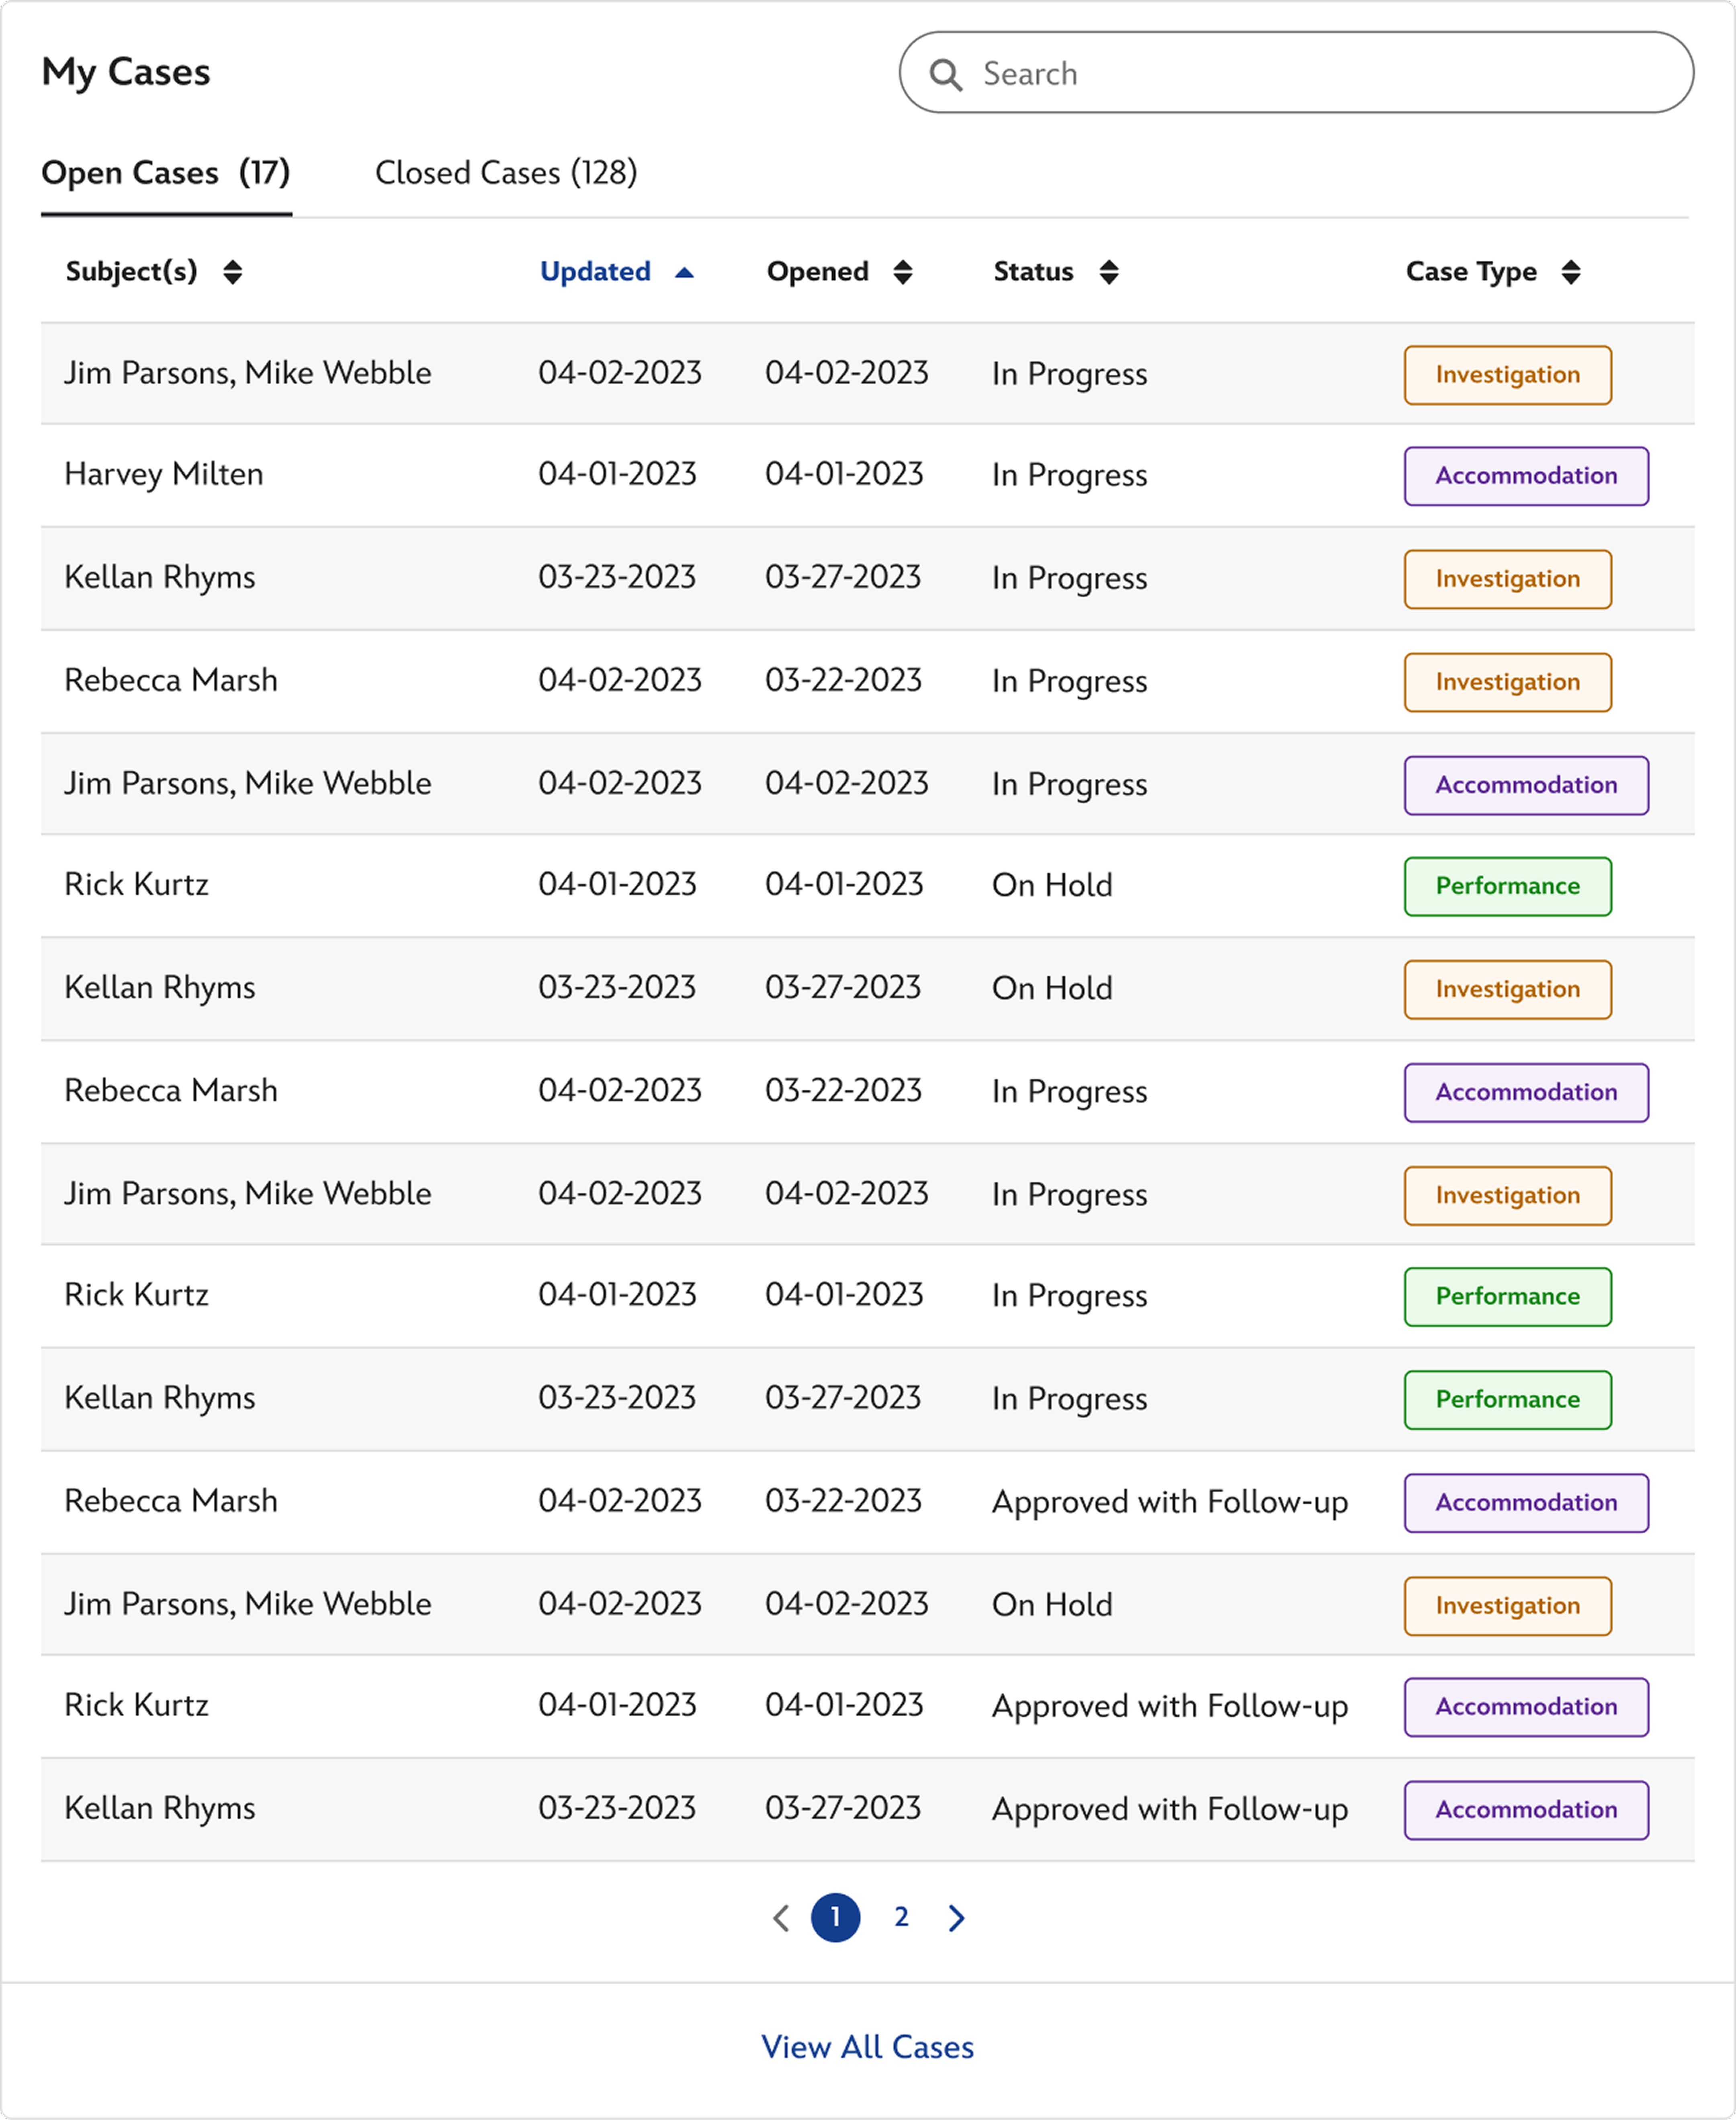Open Harvey Milten case row

click(164, 474)
